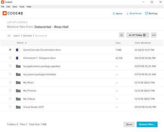Click the drive root breadcrumb icon
Viewport: 164px width, 132px height.
(x=9, y=36)
